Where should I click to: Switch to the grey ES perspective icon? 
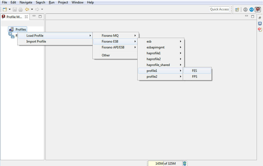[245, 10]
